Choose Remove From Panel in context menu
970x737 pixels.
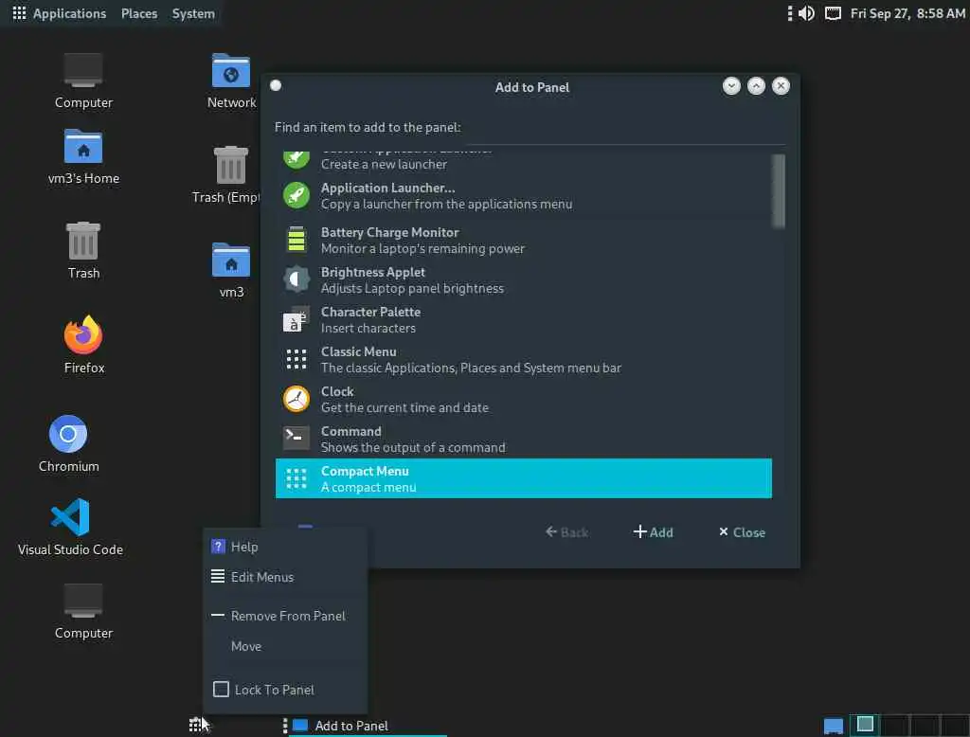[285, 616]
